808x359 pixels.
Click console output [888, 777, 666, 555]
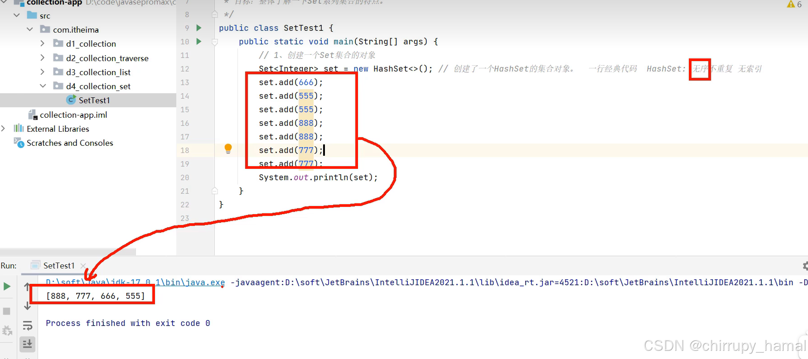pos(95,296)
